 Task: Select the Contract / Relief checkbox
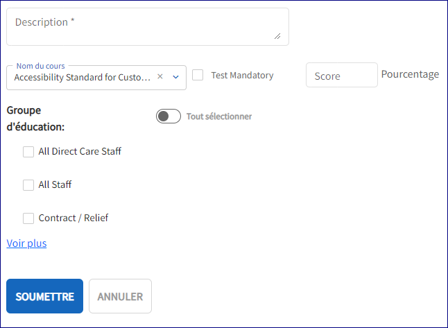tap(28, 218)
